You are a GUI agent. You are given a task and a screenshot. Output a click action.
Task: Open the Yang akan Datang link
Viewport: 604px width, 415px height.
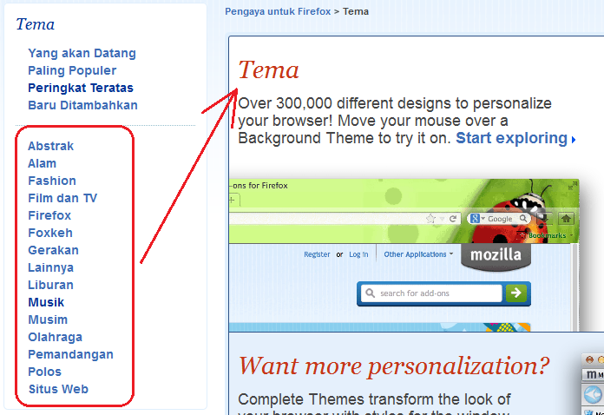click(x=82, y=53)
